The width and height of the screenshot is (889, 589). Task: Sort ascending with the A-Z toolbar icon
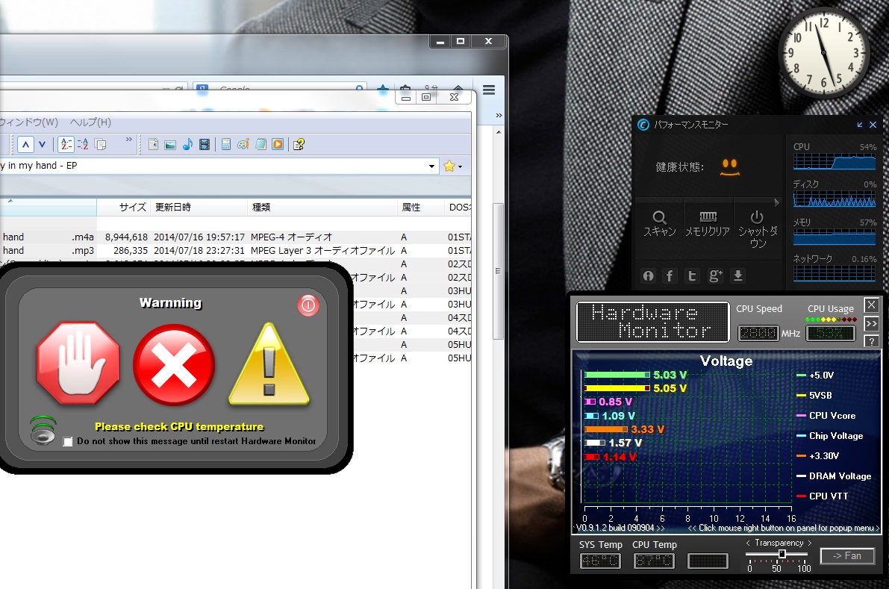point(66,145)
